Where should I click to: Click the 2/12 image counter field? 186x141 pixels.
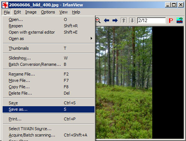(x=151, y=21)
